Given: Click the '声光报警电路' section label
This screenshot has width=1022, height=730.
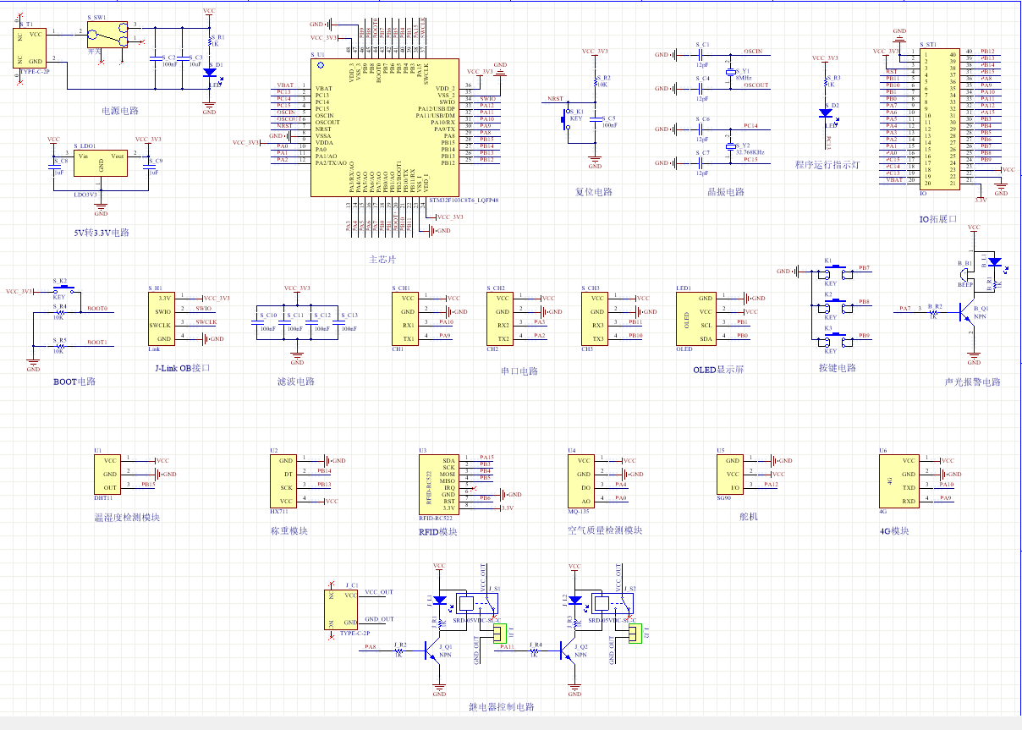Looking at the screenshot, I should (973, 381).
